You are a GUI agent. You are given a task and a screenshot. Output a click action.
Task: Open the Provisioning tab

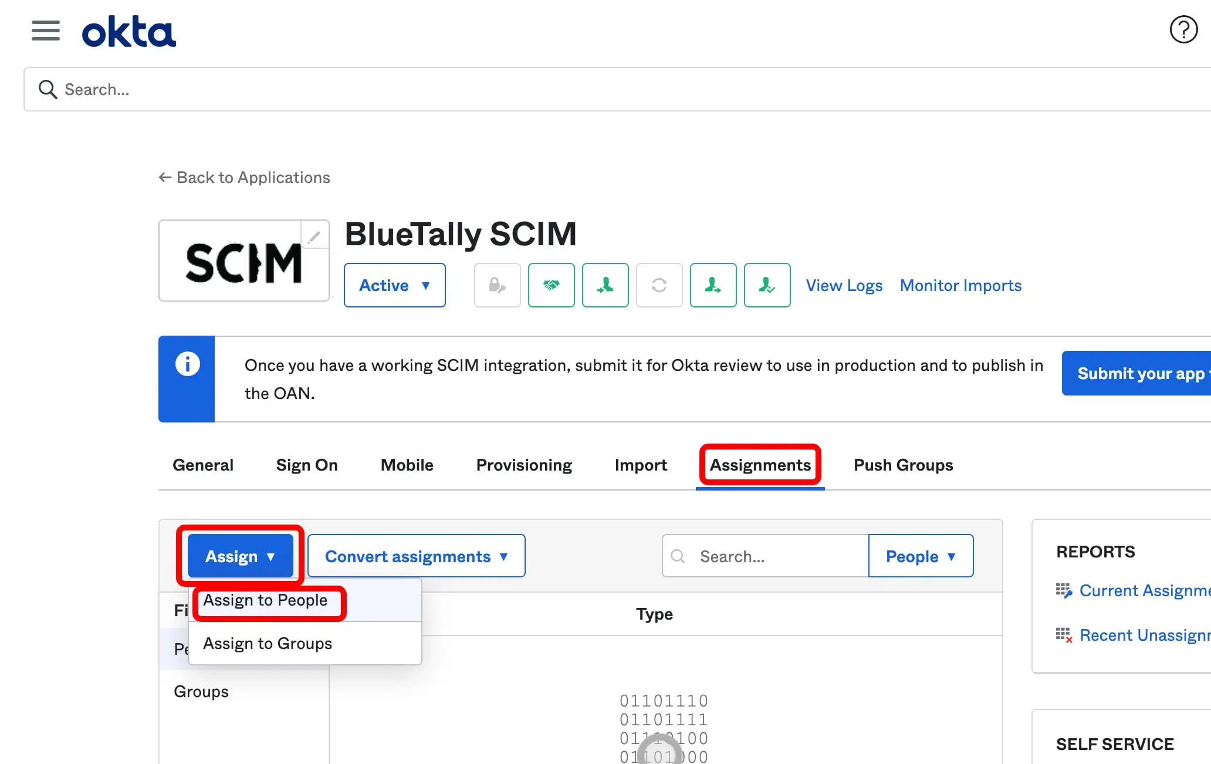[524, 465]
